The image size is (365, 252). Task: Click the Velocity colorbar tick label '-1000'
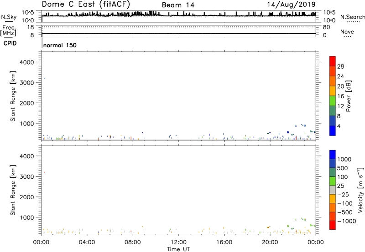coord(346,221)
